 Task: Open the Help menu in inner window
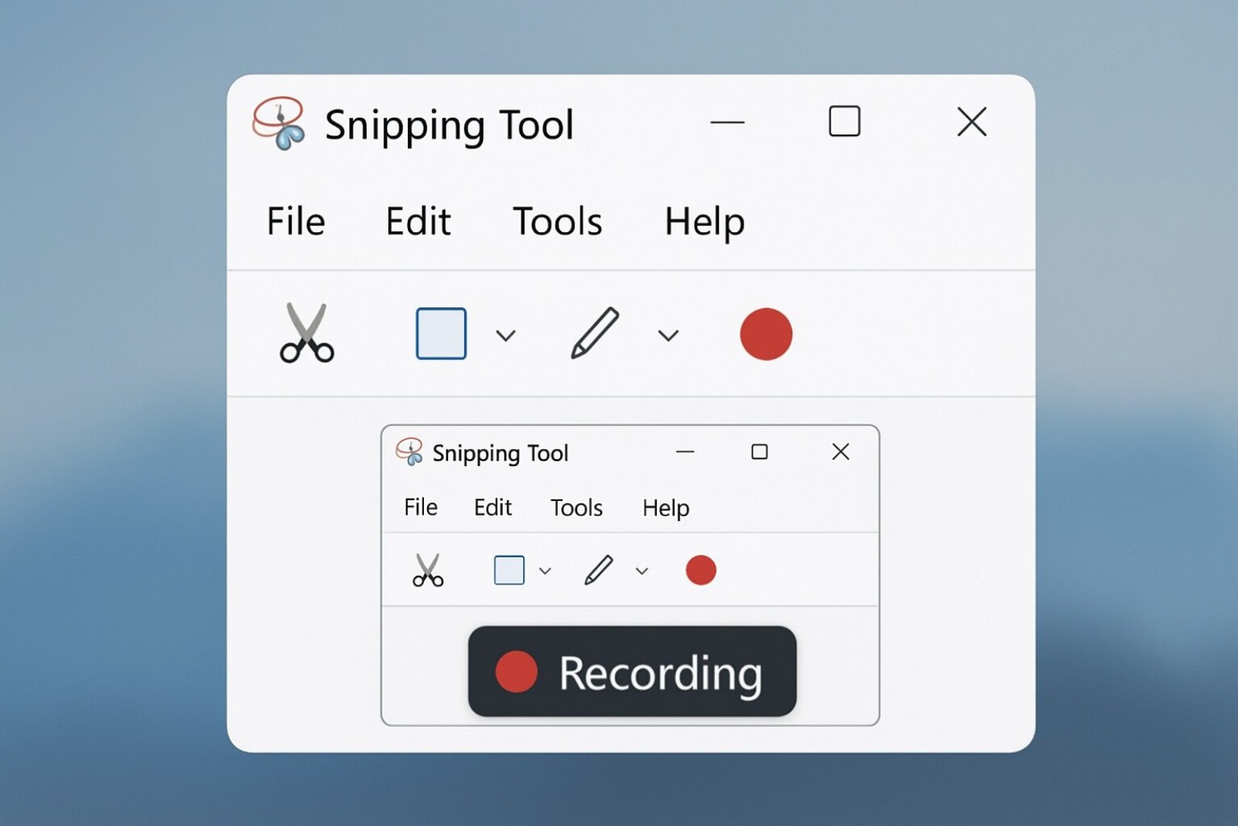(x=665, y=509)
